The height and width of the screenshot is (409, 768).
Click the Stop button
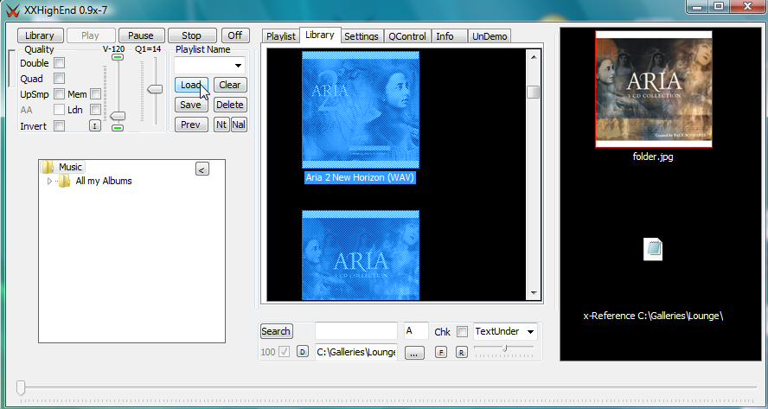(191, 35)
